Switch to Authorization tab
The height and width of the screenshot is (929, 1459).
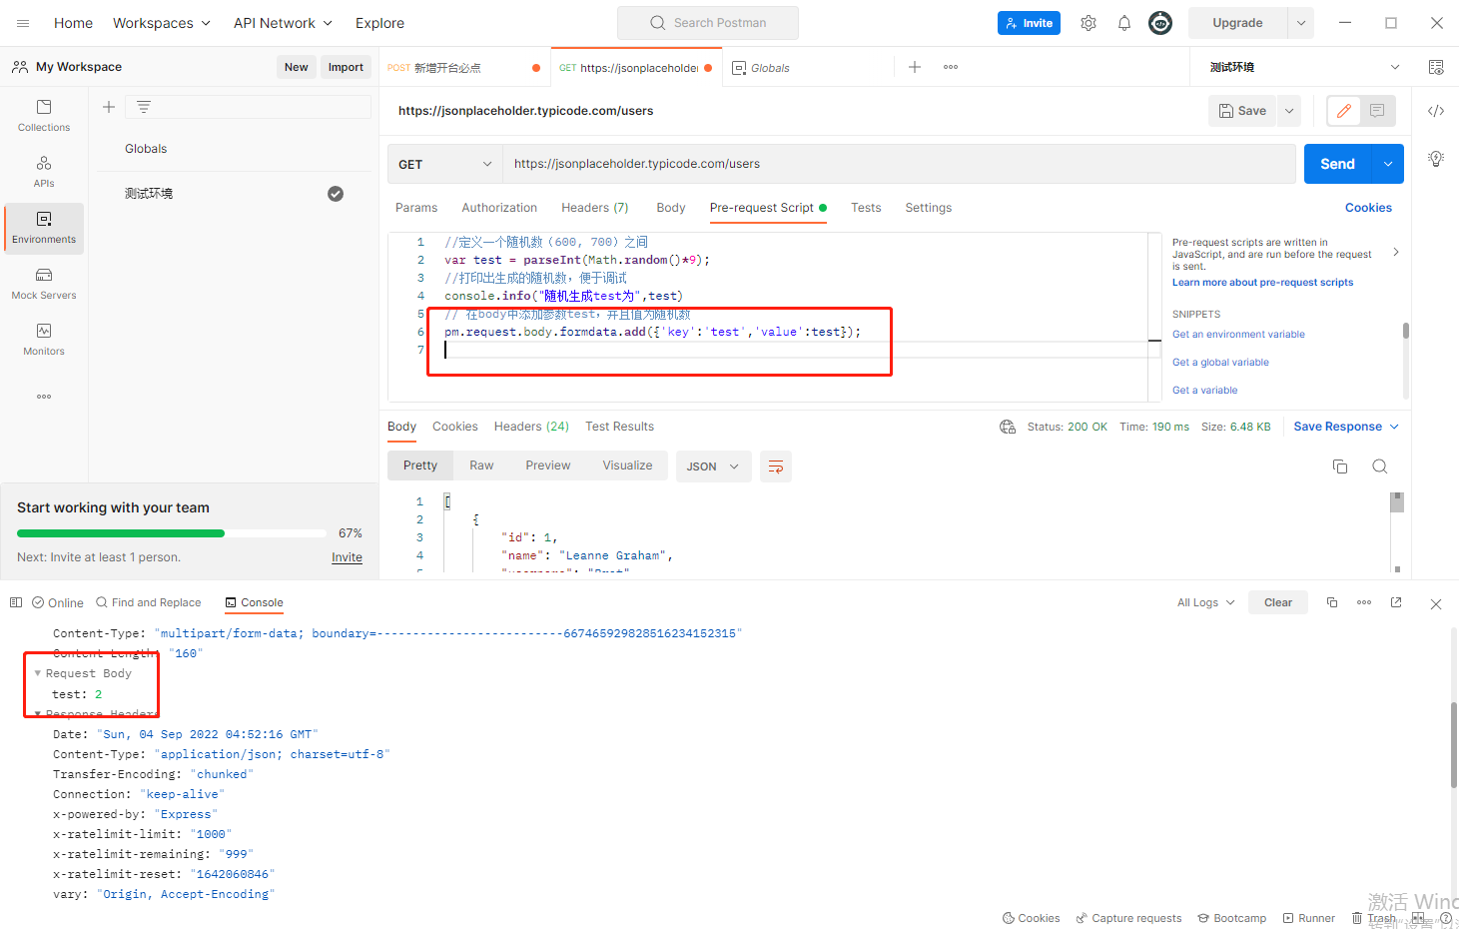pos(499,208)
